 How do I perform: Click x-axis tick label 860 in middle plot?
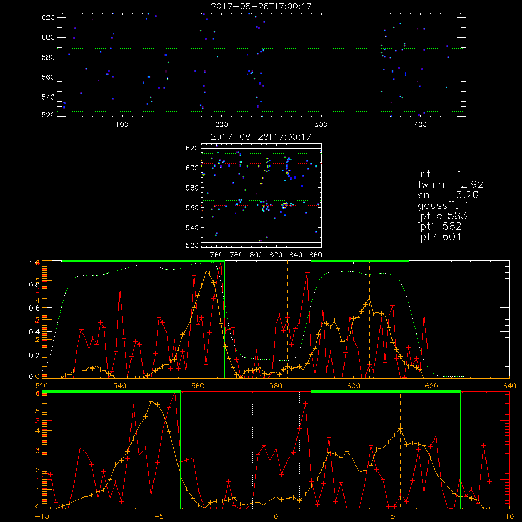(316, 255)
